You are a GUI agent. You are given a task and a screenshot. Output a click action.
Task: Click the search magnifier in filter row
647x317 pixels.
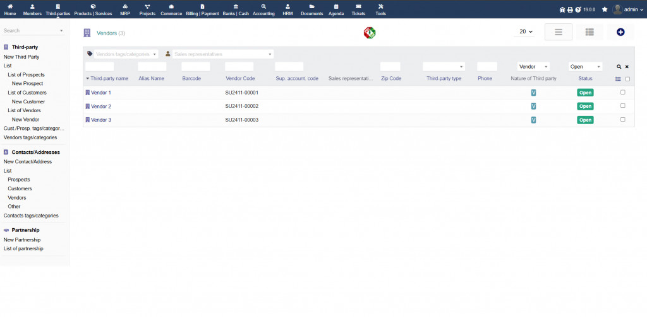coord(619,66)
